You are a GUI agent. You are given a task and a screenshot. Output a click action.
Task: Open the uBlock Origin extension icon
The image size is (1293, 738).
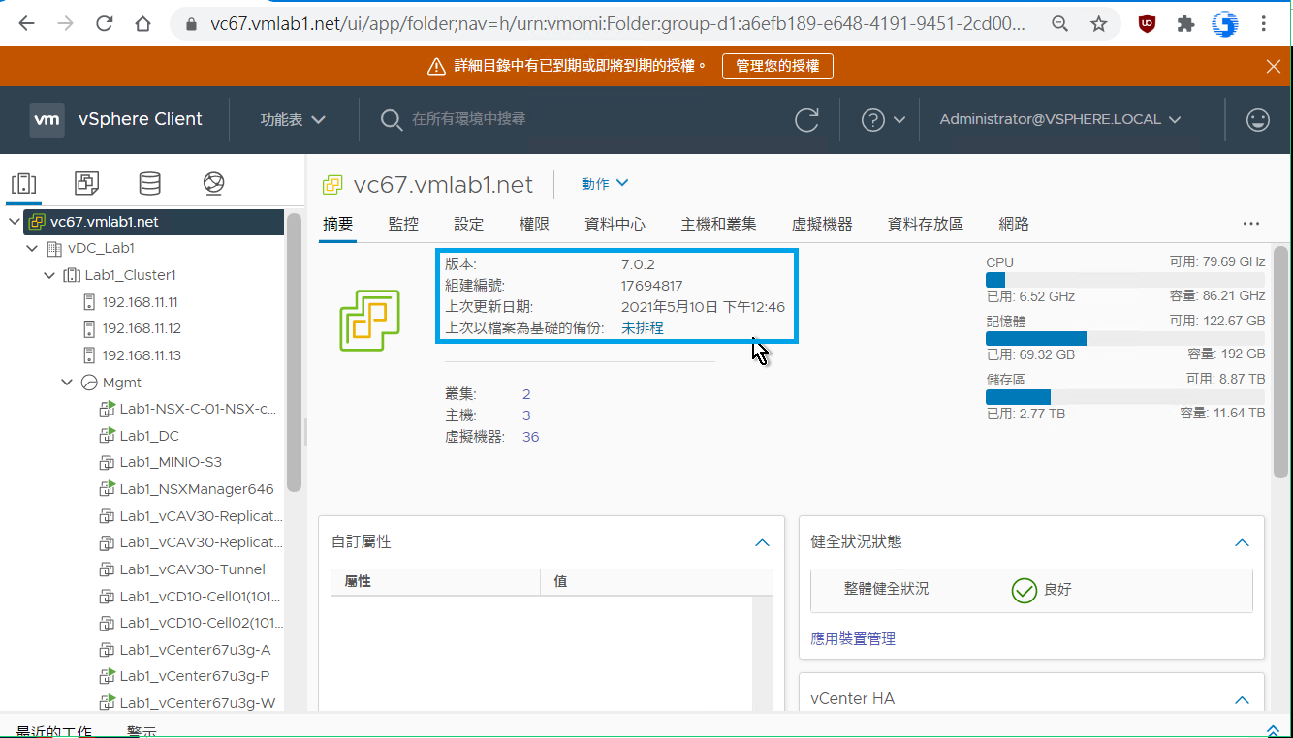click(x=1148, y=24)
